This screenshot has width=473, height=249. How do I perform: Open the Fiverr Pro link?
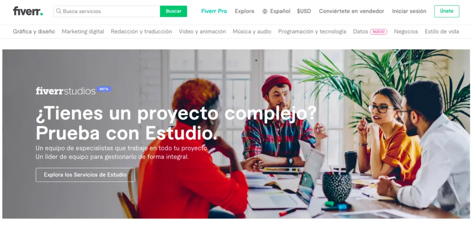(x=214, y=11)
